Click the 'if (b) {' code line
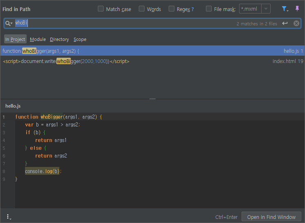The height and width of the screenshot is (223, 305). pyautogui.click(x=35, y=133)
